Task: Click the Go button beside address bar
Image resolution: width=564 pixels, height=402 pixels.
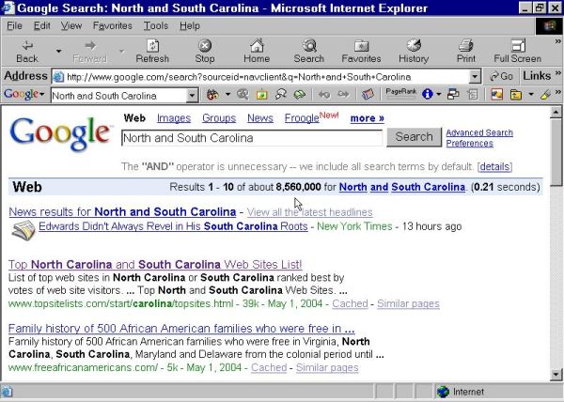Action: coord(501,76)
